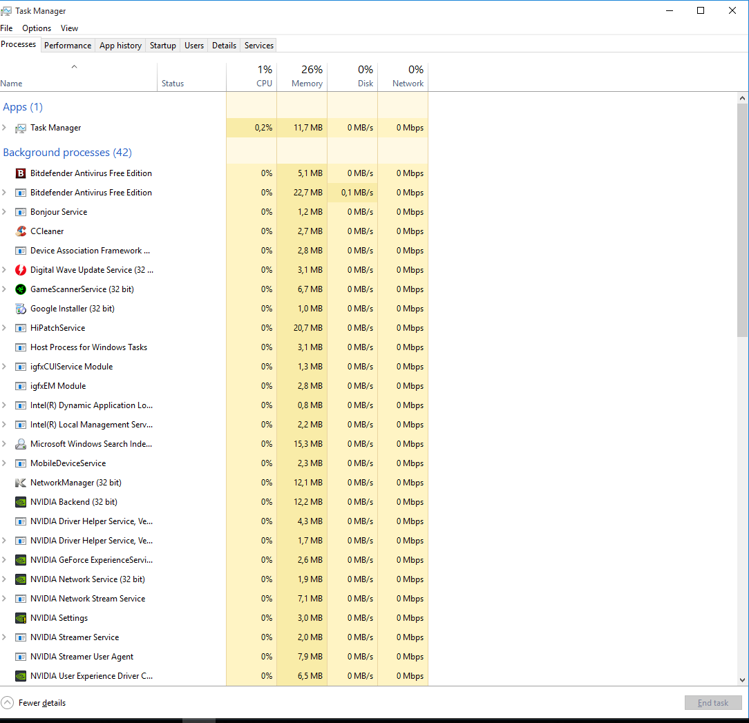Click the CCleaner process icon
749x723 pixels.
(21, 231)
